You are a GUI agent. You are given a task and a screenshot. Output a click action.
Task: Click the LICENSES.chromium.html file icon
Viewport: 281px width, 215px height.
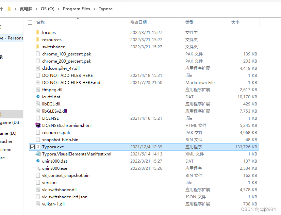click(38, 125)
